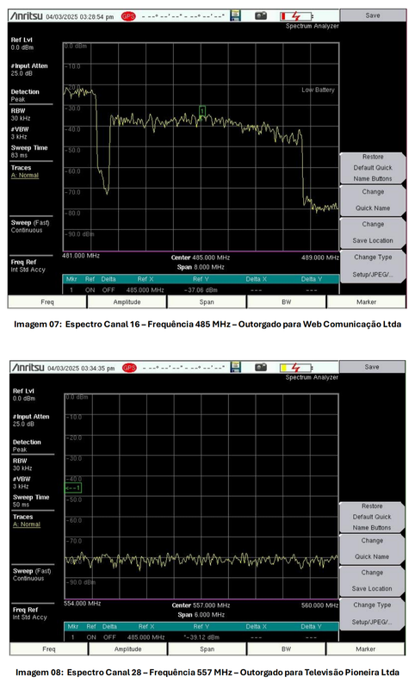Screen dimensions: 415x689
Task: Select Change Save Location in the Canal 16 screenshot
Action: tap(373, 233)
